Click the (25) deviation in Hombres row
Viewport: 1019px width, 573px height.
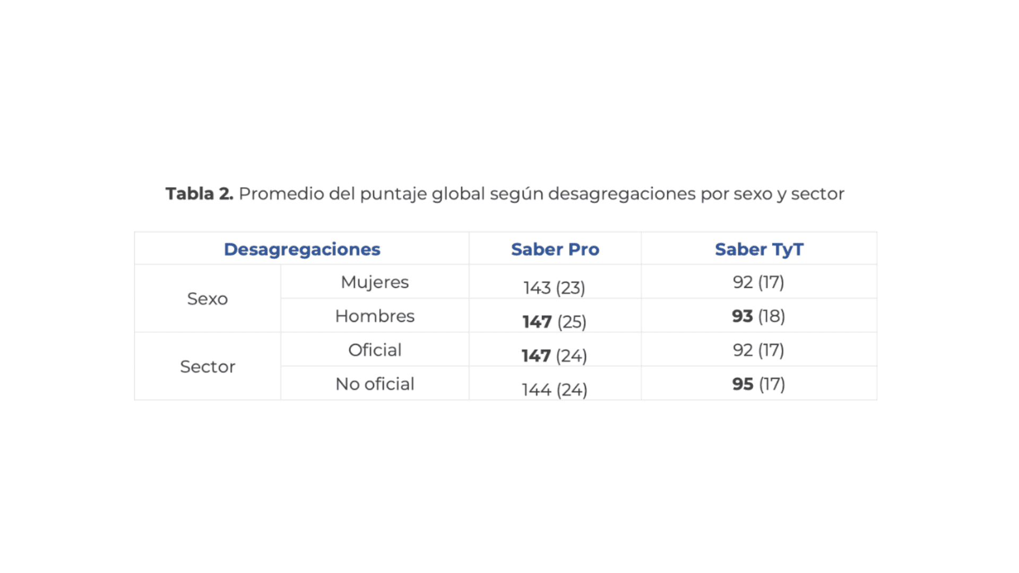click(x=572, y=322)
